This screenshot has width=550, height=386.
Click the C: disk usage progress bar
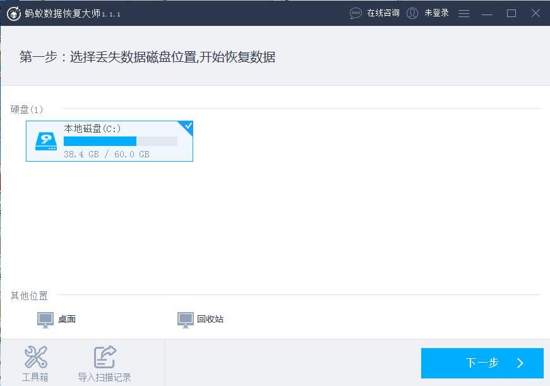[121, 141]
